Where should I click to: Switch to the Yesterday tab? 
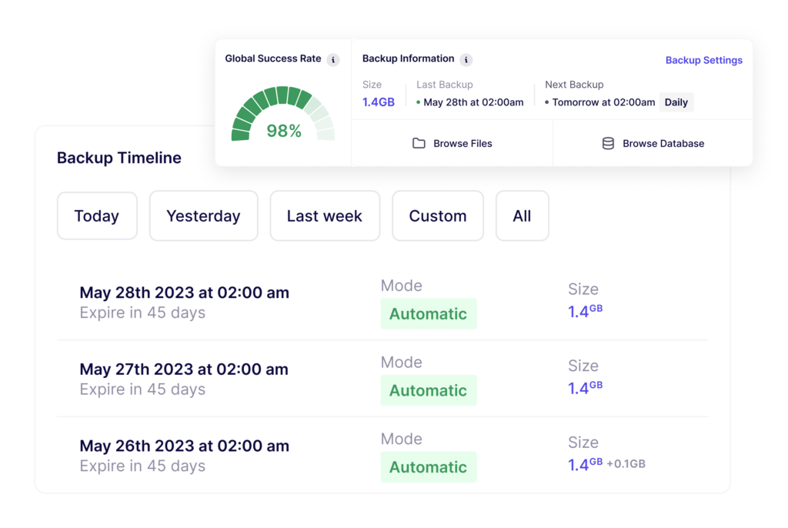(x=203, y=216)
